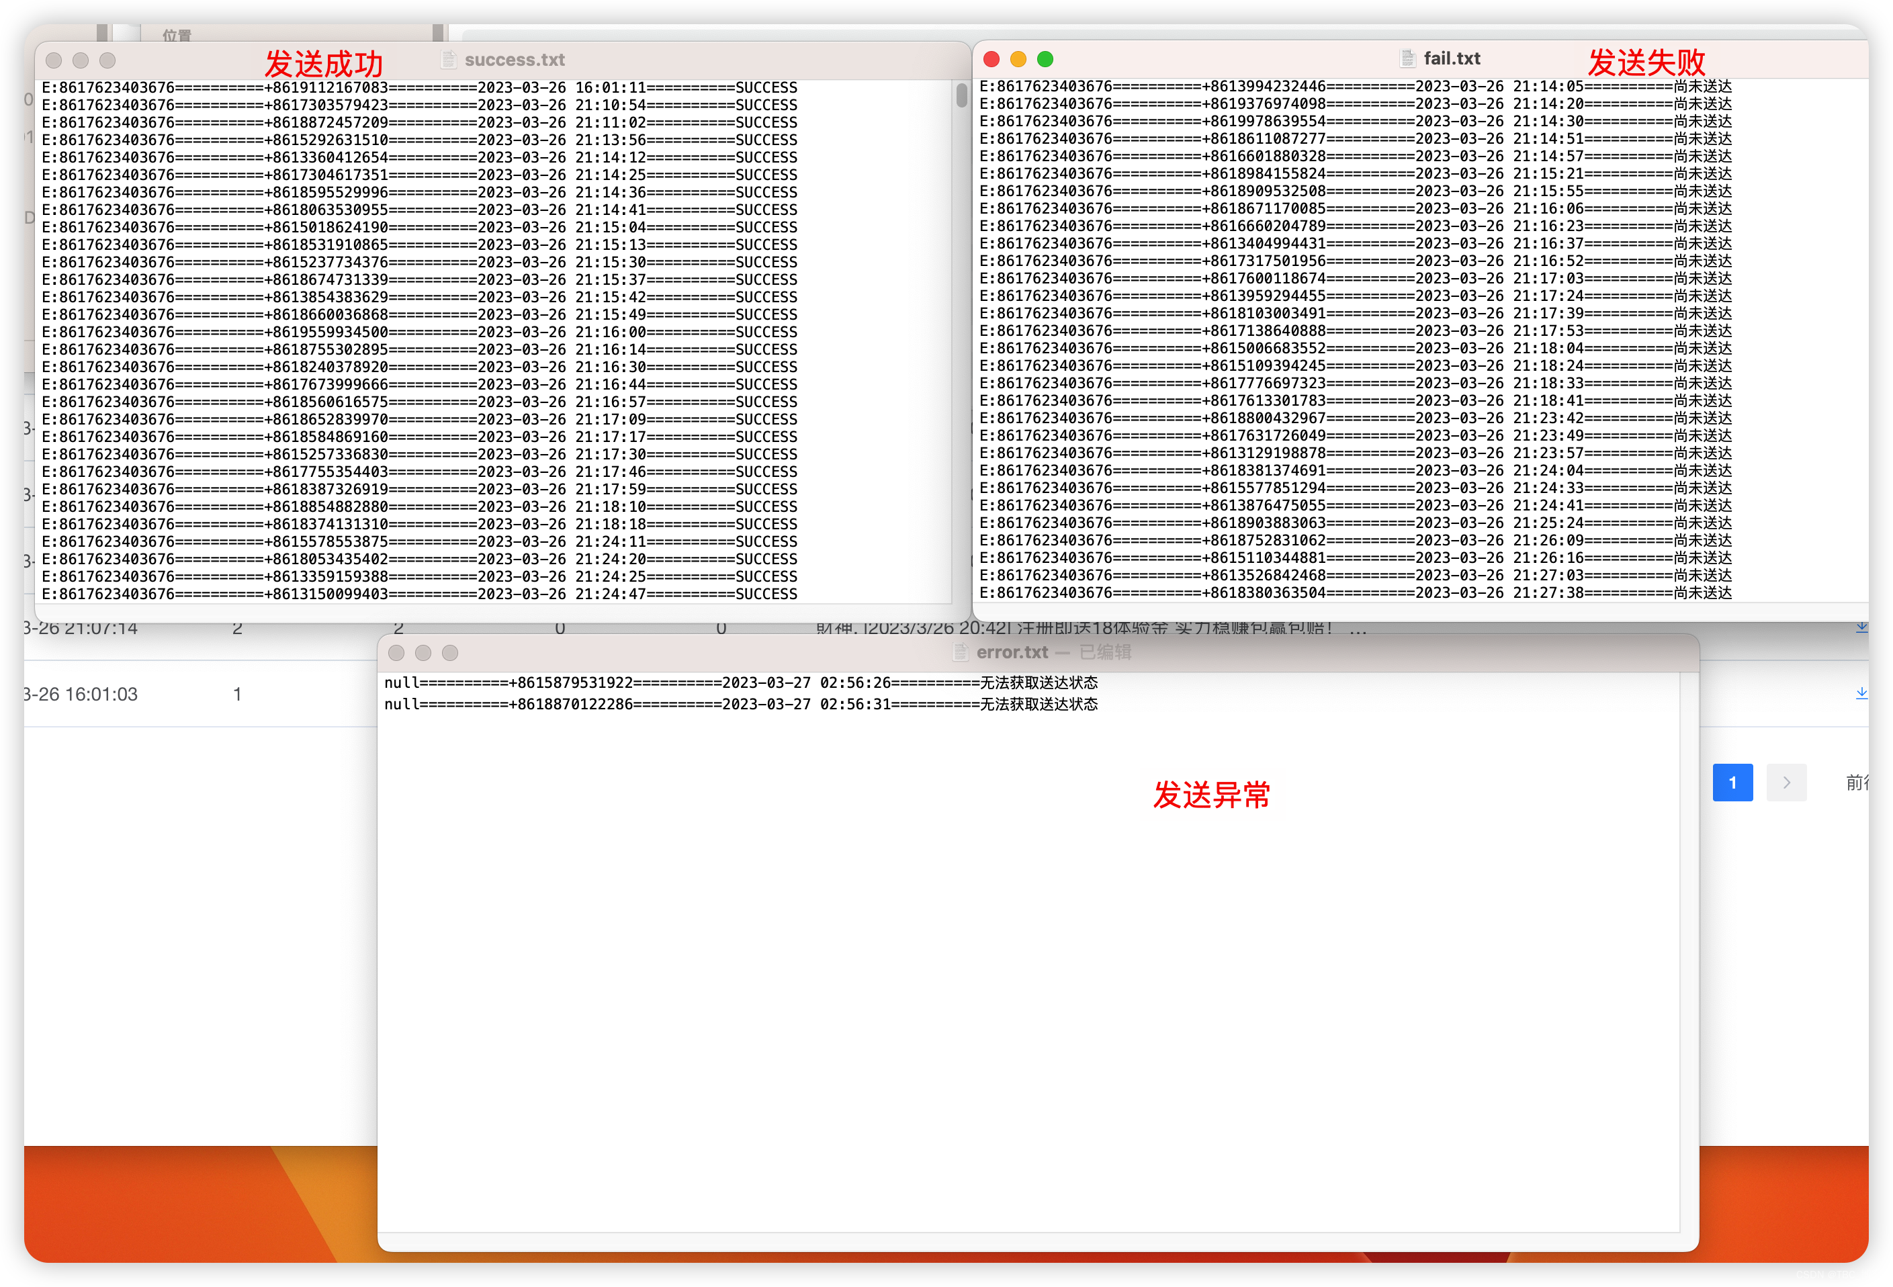Go to next page with chevron button
Viewport: 1893px width, 1287px height.
click(x=1786, y=783)
